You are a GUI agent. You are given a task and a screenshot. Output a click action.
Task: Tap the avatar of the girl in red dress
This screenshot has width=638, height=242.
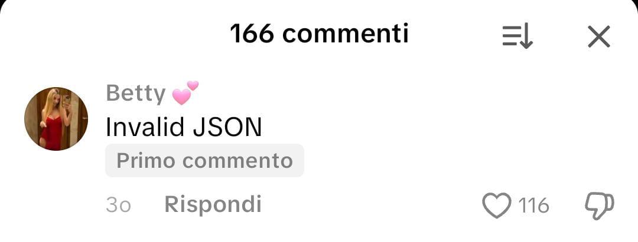pyautogui.click(x=56, y=119)
